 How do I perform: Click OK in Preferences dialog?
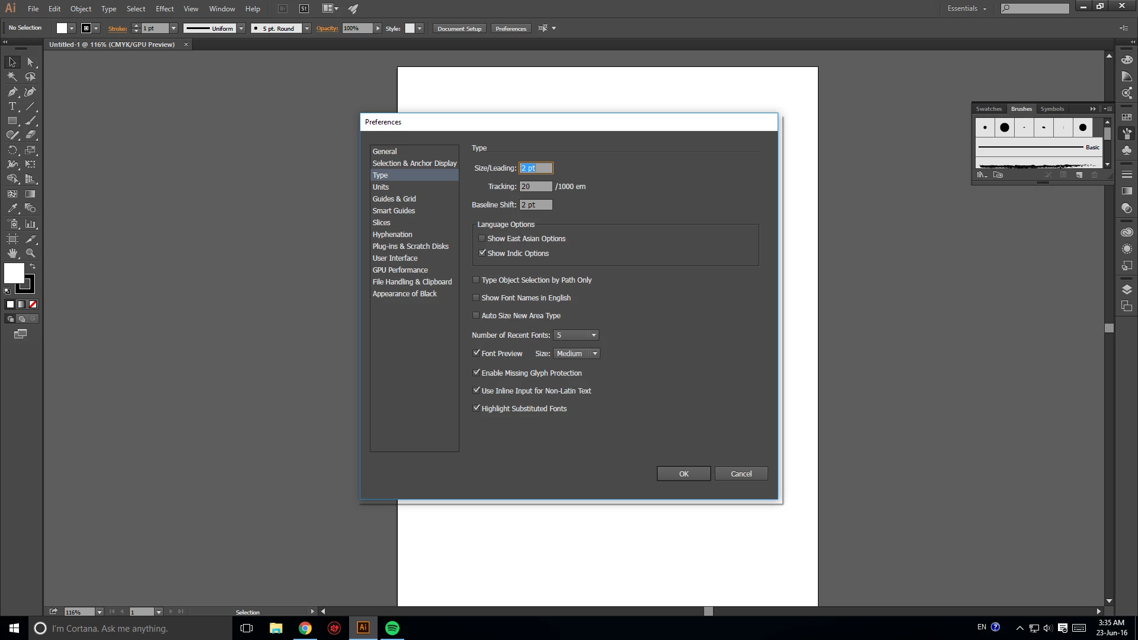coord(683,474)
